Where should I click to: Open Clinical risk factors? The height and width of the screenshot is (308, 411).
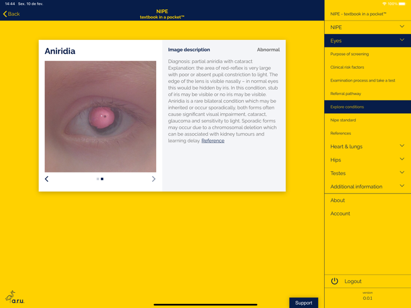pyautogui.click(x=368, y=67)
